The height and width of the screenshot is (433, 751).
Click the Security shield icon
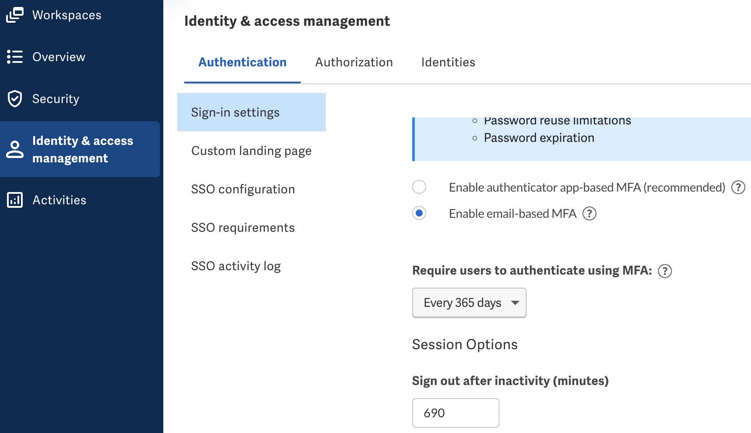(x=15, y=99)
